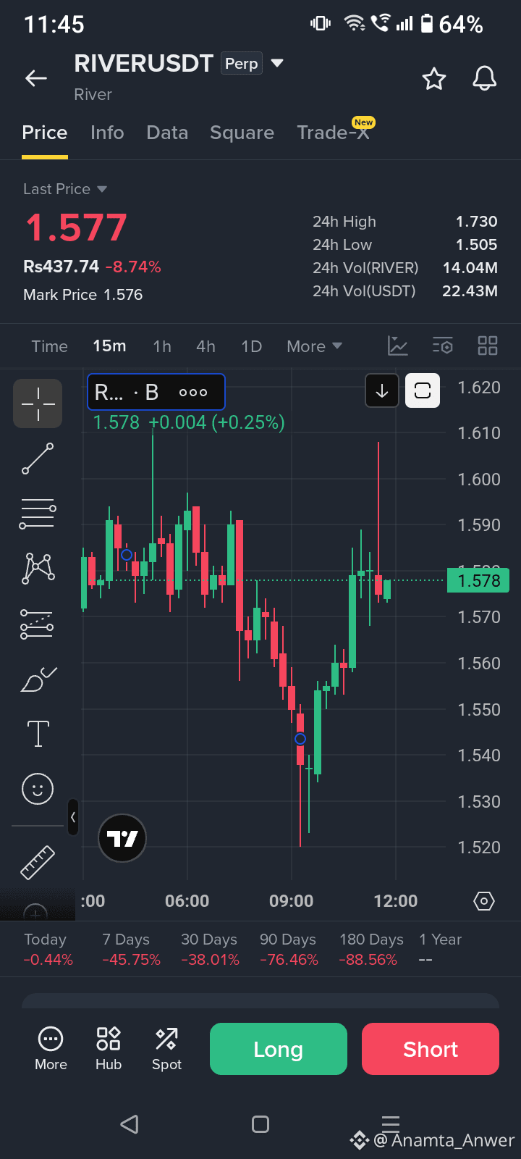
Task: Click the 24h High value 1.730
Action: (x=477, y=222)
